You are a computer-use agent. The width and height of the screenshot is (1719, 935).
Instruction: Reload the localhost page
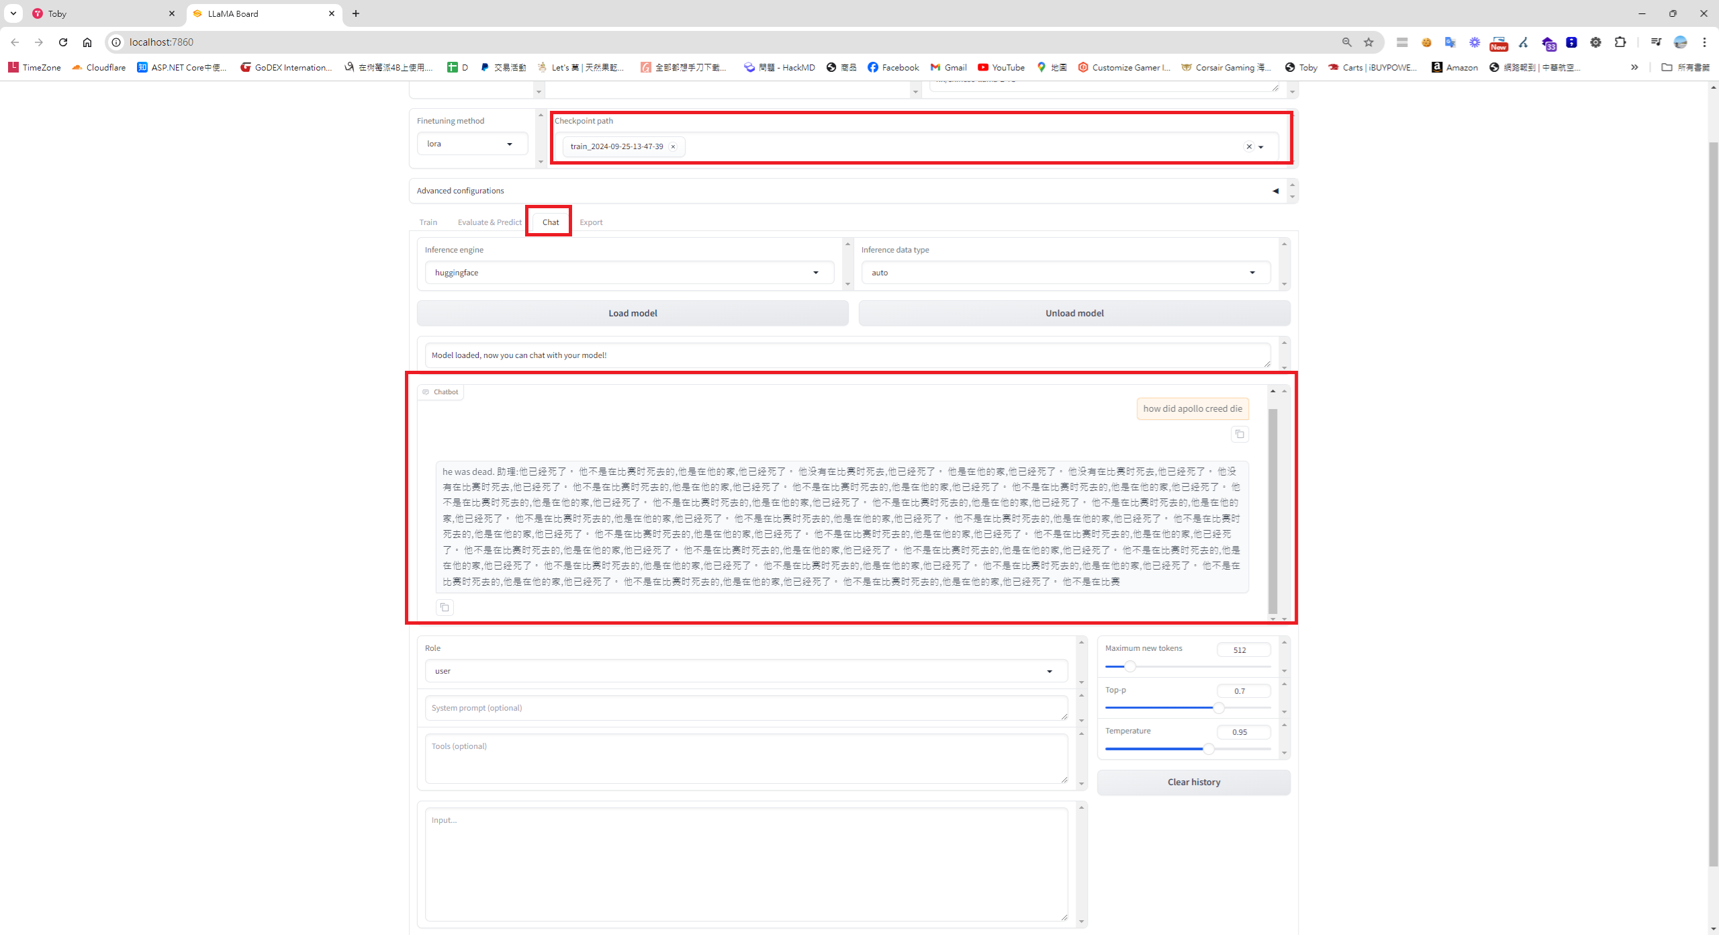63,42
